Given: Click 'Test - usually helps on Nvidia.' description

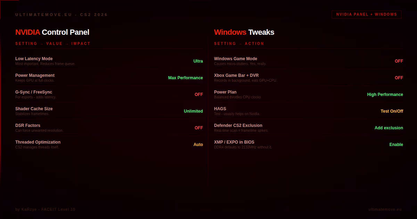Looking at the screenshot, I should 237,114.
